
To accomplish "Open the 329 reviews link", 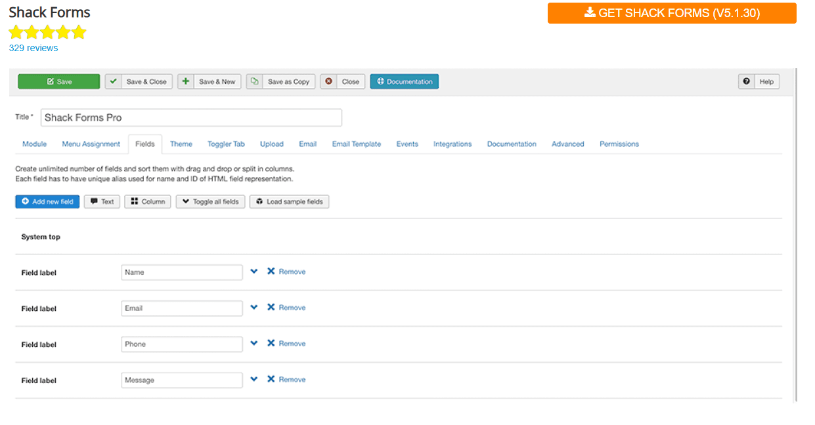I will [33, 48].
